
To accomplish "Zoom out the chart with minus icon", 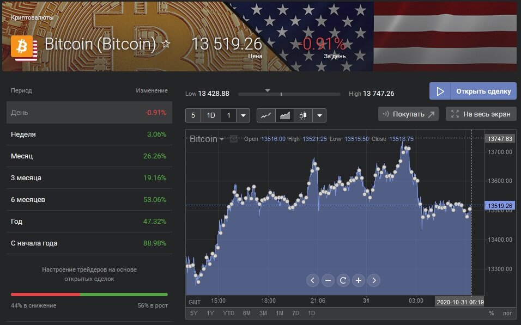I will tap(328, 280).
